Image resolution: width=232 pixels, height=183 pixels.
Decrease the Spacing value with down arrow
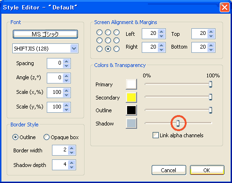67,66
